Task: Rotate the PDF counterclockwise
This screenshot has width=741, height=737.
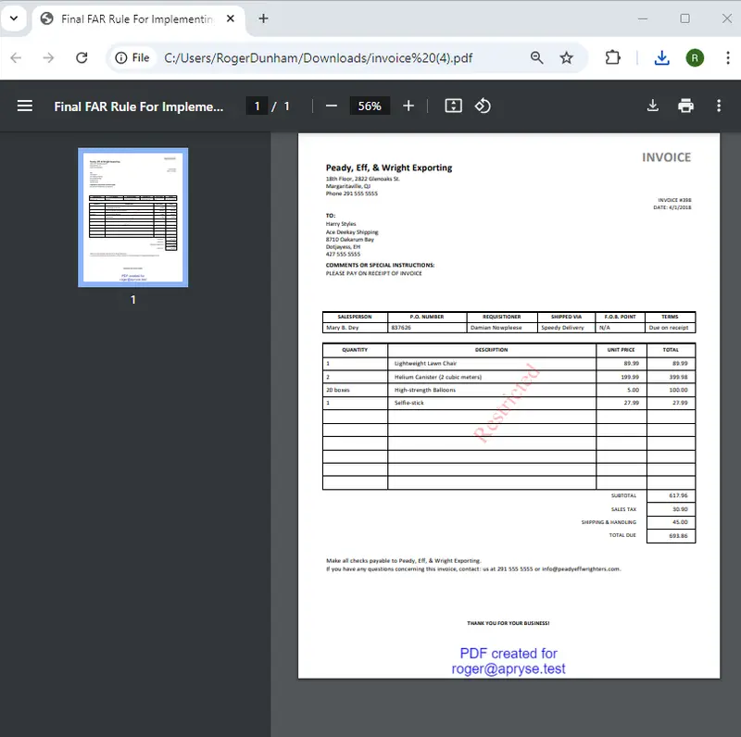Action: (483, 106)
